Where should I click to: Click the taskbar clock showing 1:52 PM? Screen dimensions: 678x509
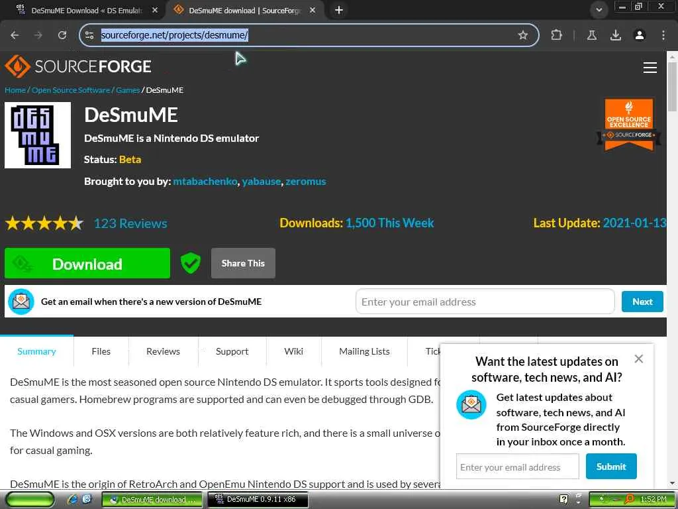(x=653, y=499)
